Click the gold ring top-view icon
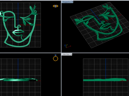 [x=55, y=6]
